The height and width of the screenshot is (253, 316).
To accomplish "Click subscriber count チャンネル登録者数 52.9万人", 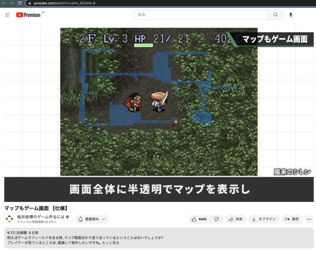I will [37, 222].
